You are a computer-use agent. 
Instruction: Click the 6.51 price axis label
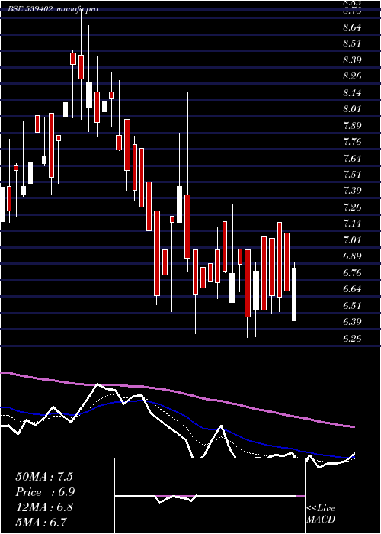pyautogui.click(x=352, y=305)
